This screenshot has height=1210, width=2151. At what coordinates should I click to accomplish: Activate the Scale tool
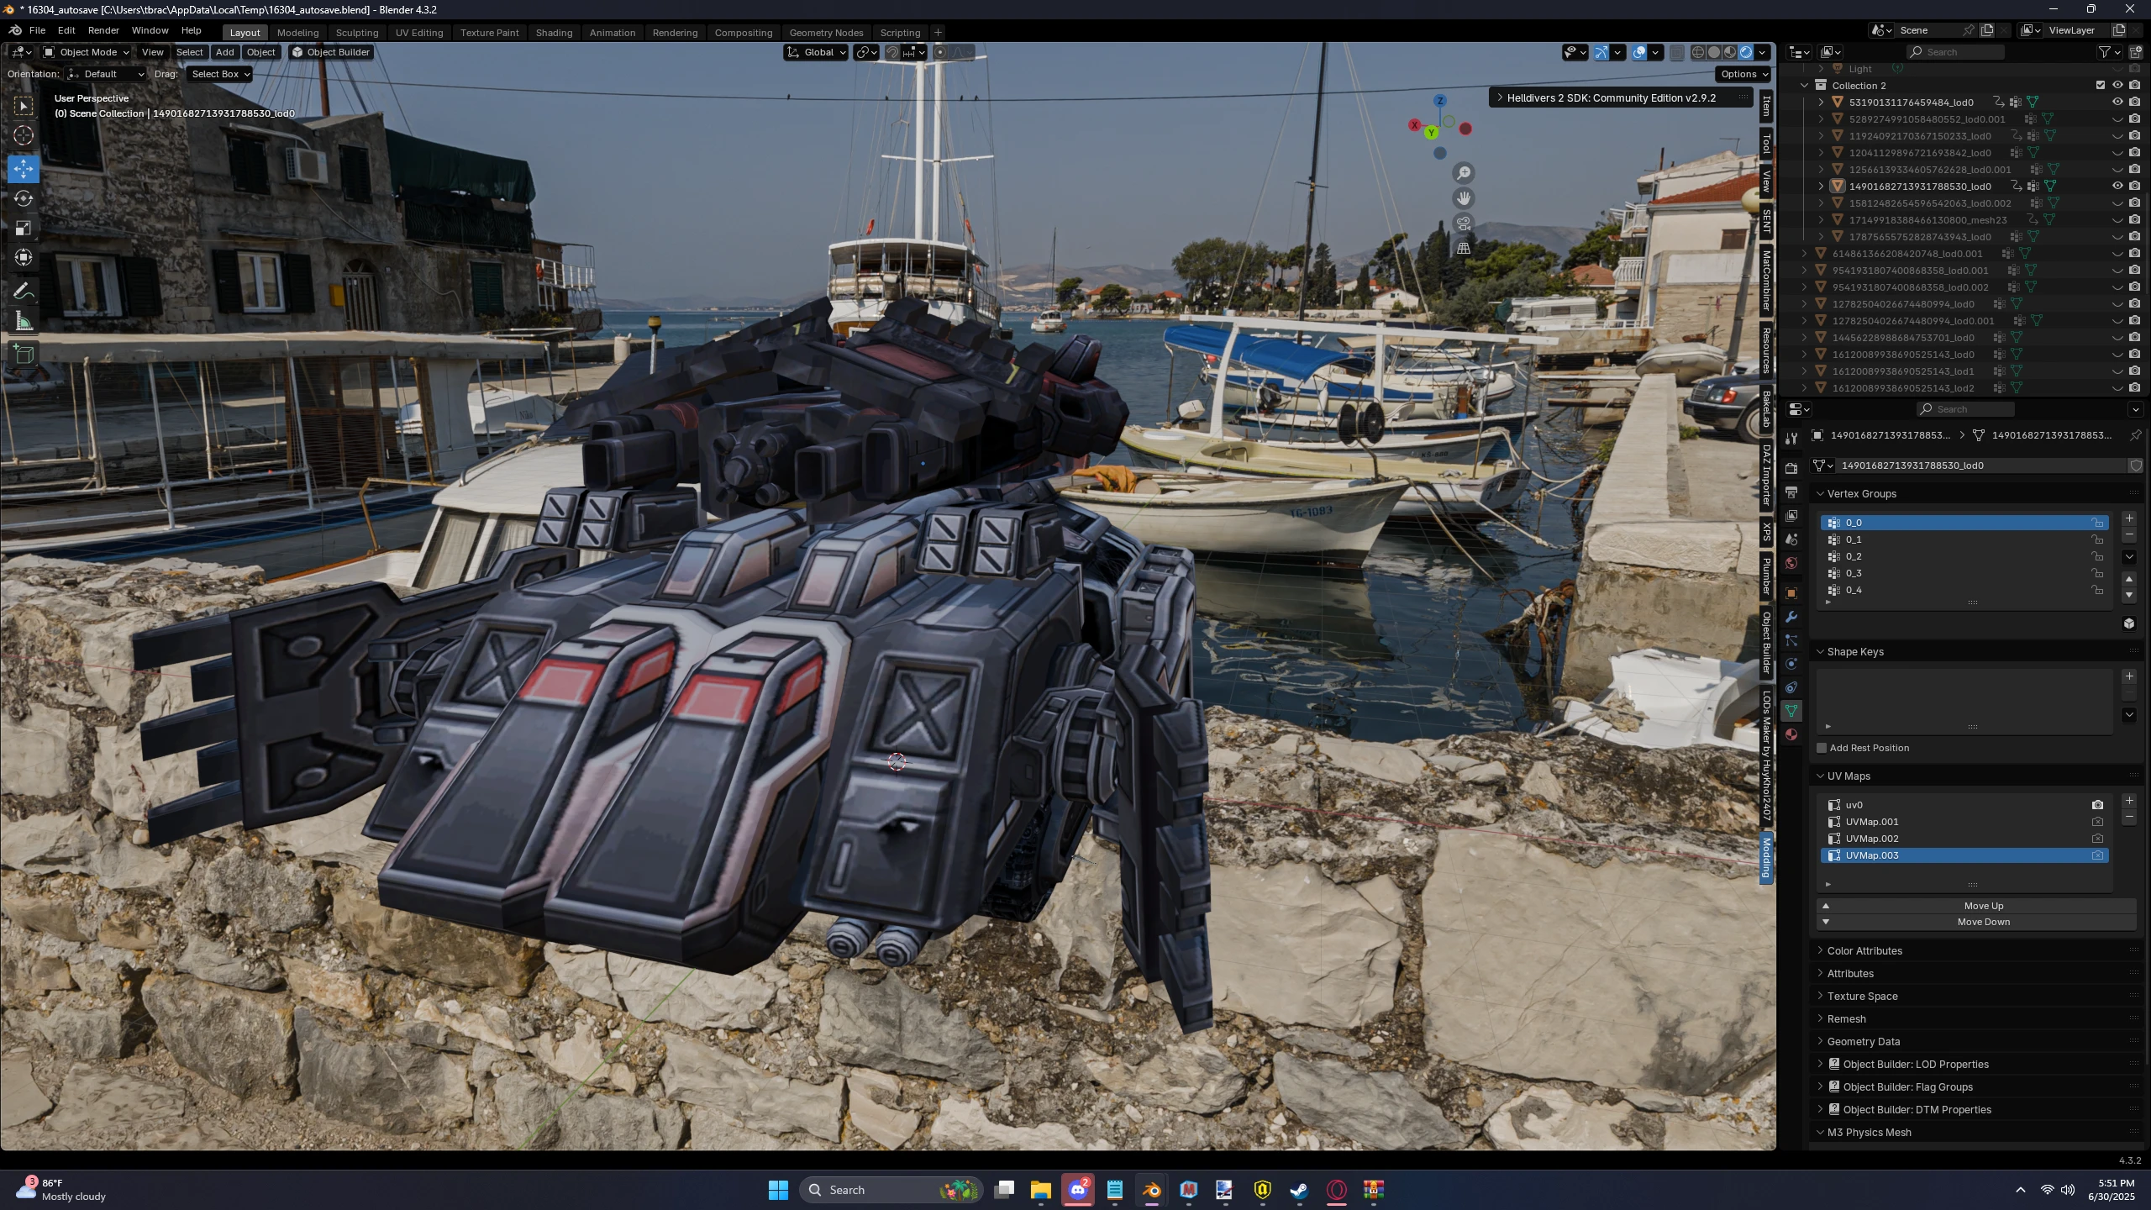[24, 229]
